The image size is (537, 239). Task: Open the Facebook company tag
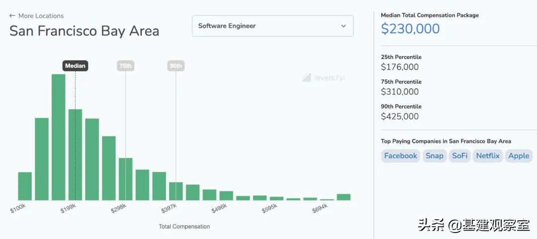click(400, 156)
